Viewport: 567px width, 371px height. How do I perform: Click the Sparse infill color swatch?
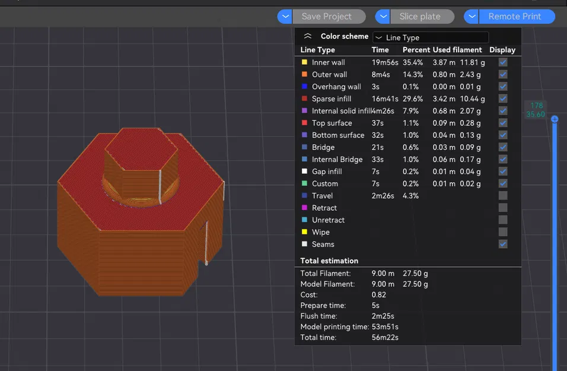(304, 99)
